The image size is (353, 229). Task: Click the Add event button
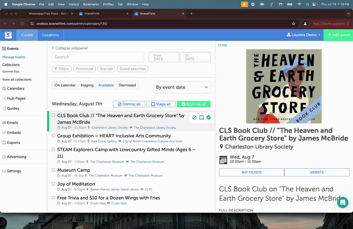coord(338,35)
